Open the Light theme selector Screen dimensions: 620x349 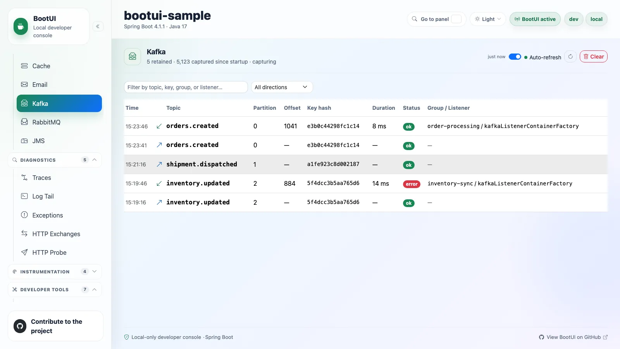click(x=487, y=19)
